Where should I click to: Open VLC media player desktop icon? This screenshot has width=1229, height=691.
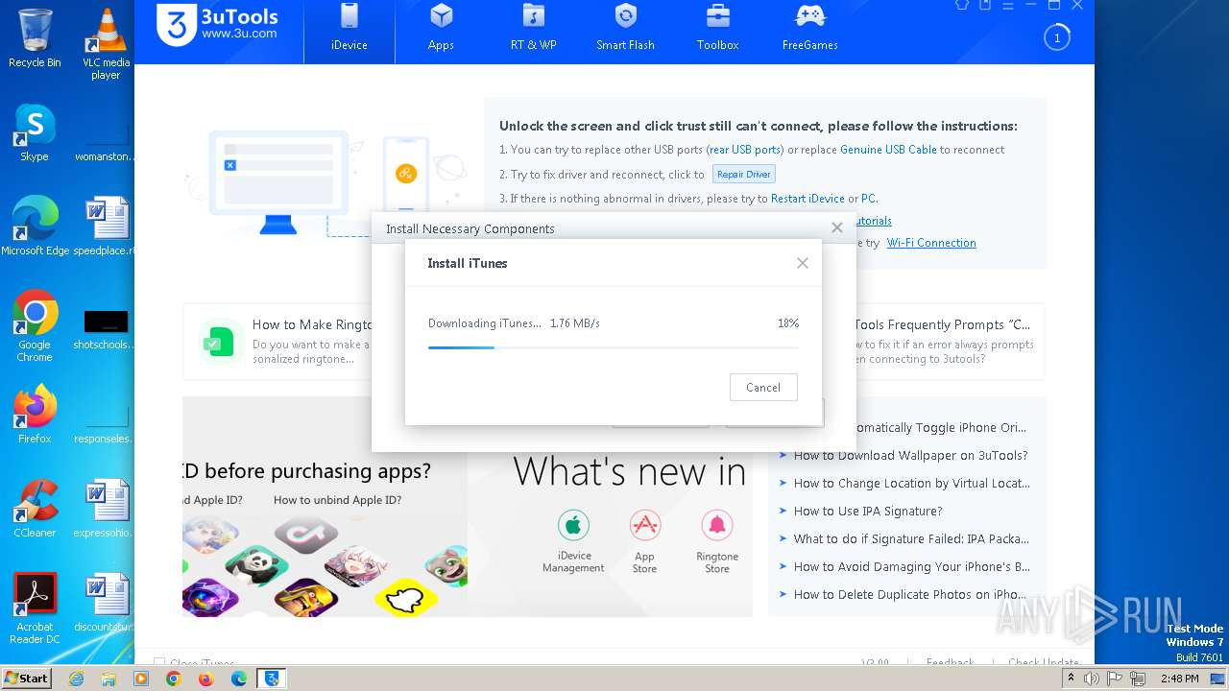(x=106, y=43)
